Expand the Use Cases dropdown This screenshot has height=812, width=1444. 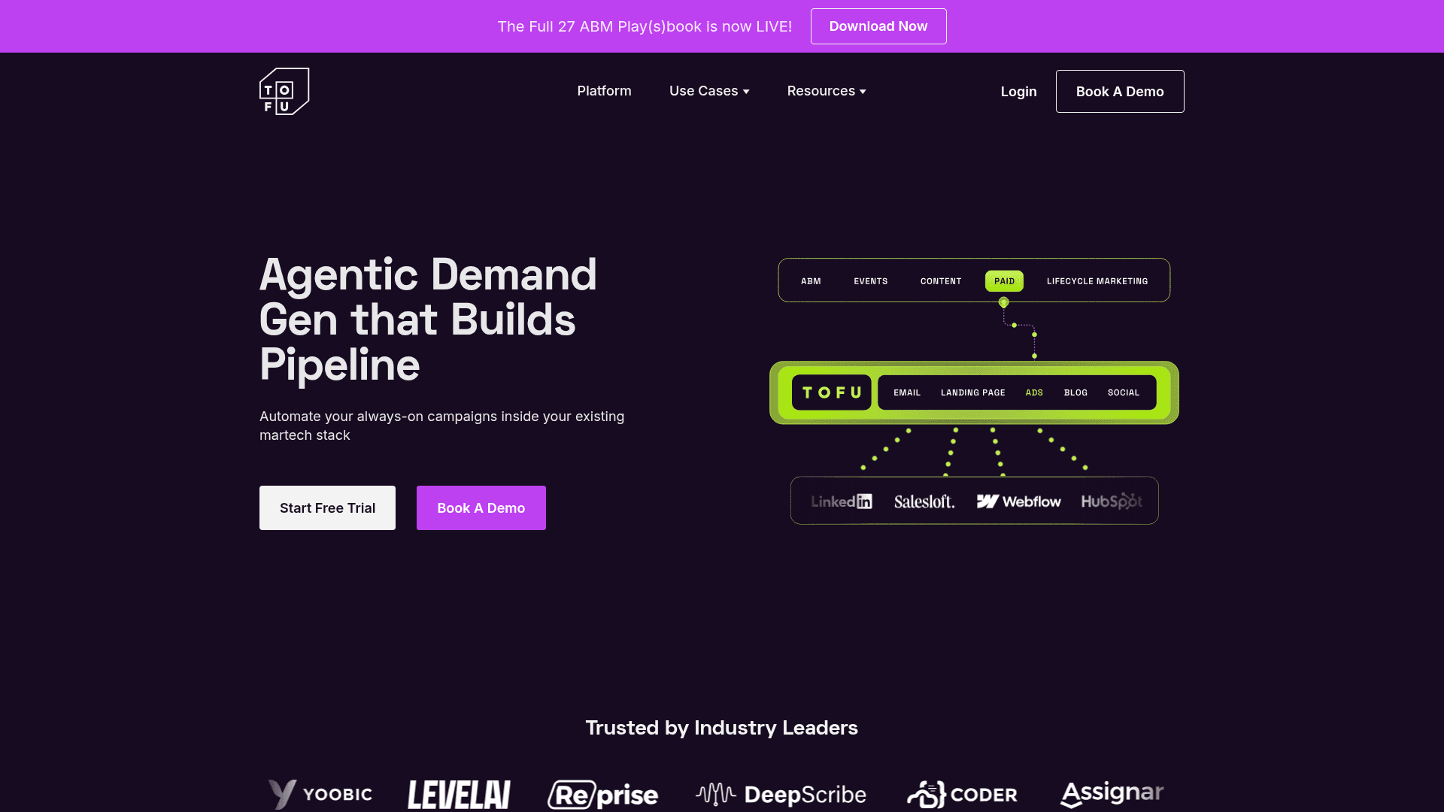708,91
